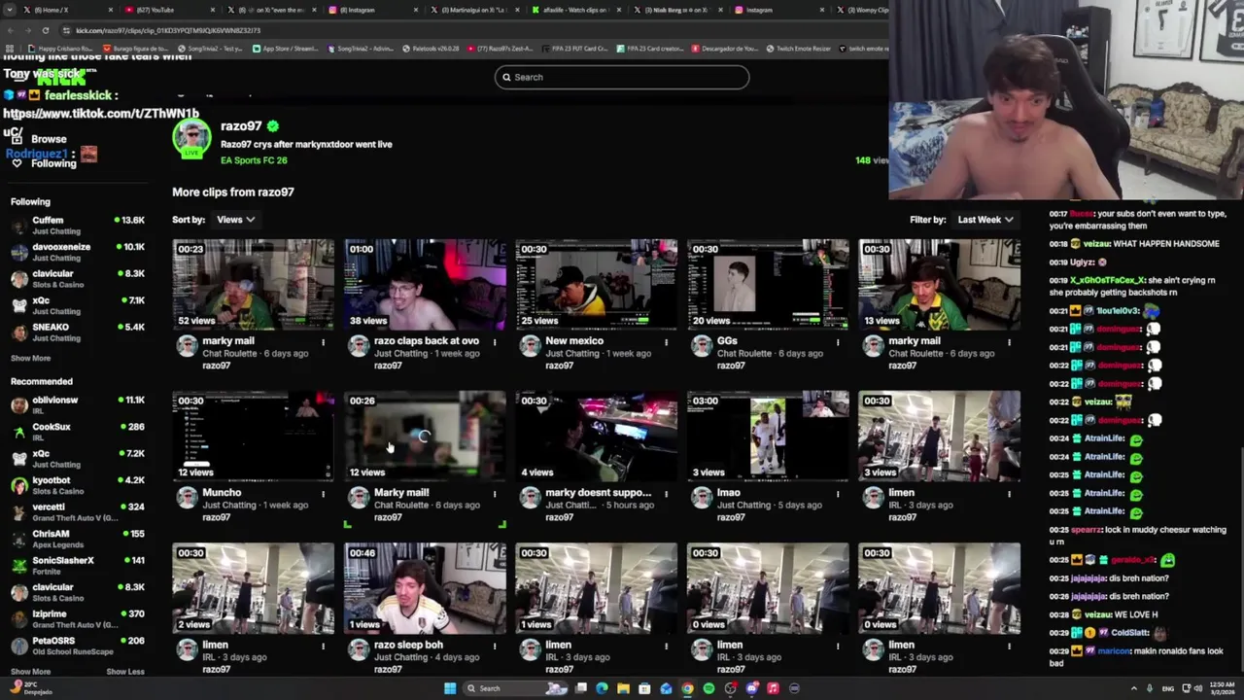Expand hidden system tray icons chevron
The height and width of the screenshot is (700, 1244).
1133,688
